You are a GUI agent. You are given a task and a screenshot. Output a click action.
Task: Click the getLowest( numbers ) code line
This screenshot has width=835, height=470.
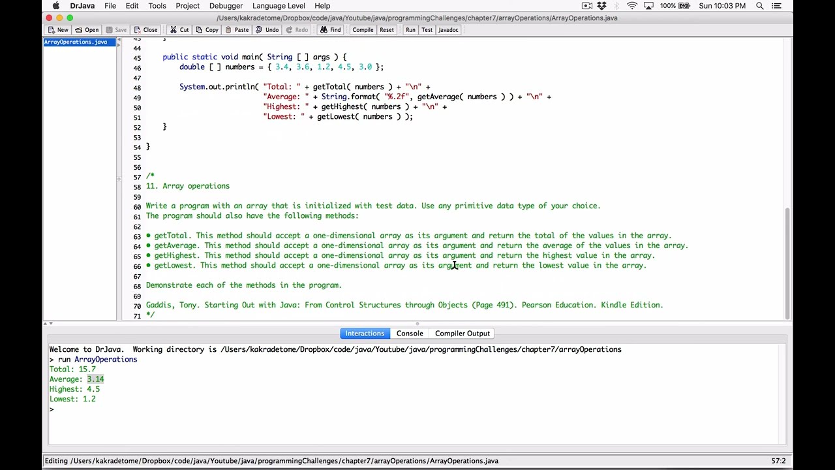338,117
